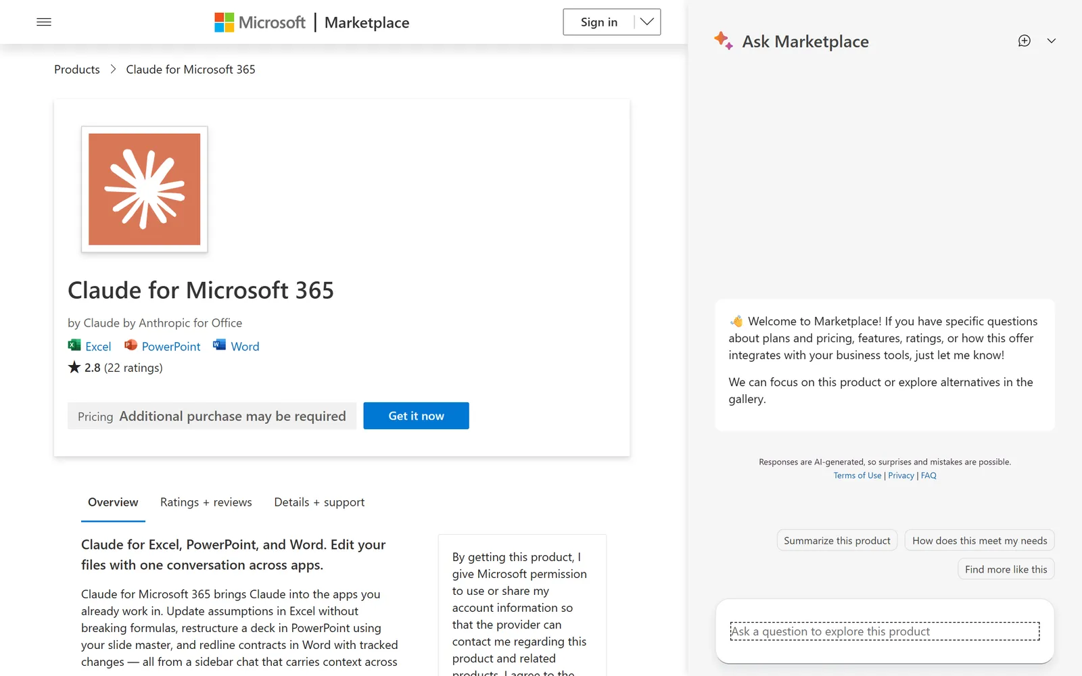Click the 2.8 (22 ratings) text
This screenshot has width=1082, height=676.
click(123, 368)
